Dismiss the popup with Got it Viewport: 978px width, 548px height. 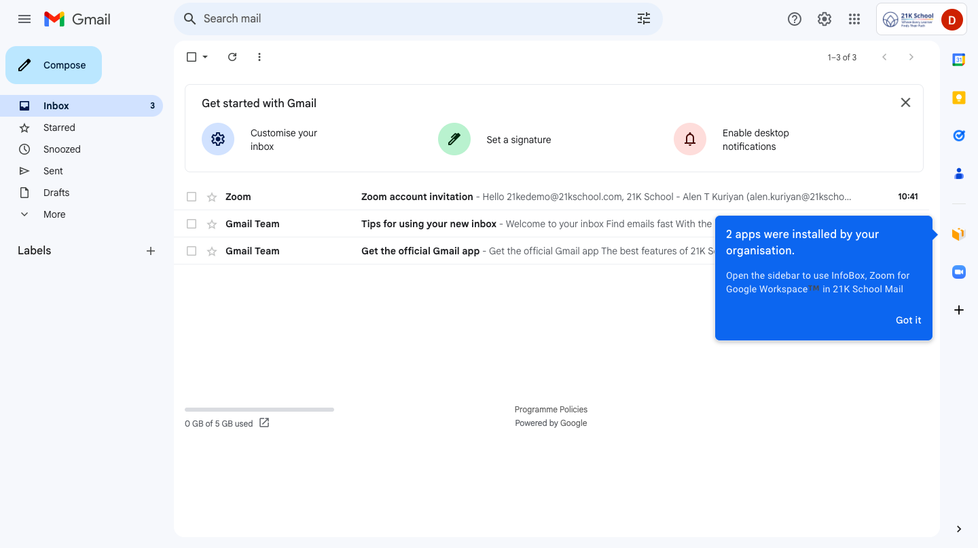pos(908,320)
